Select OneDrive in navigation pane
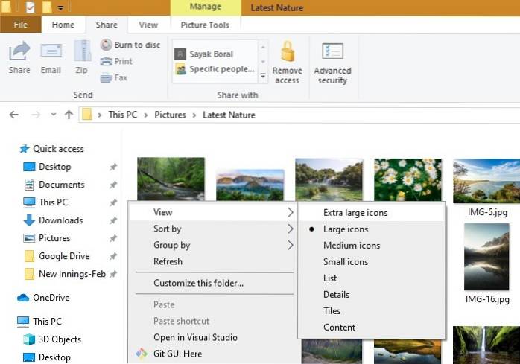 click(x=51, y=298)
